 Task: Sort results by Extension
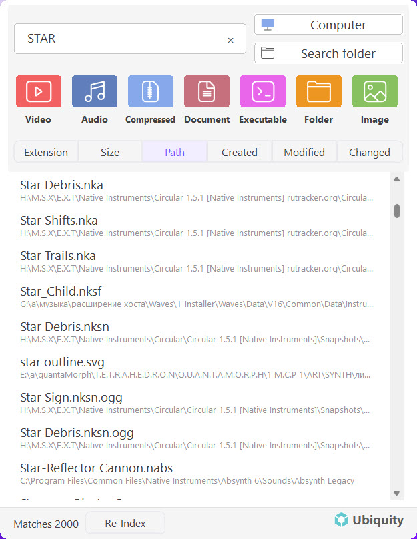point(46,152)
